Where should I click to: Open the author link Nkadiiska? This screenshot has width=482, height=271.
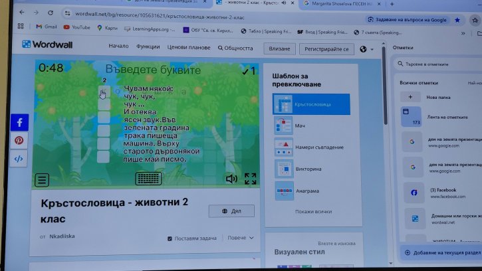tap(62, 236)
